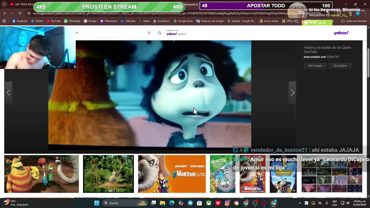
Task: Open the YouTube bookmark
Action: (53, 21)
